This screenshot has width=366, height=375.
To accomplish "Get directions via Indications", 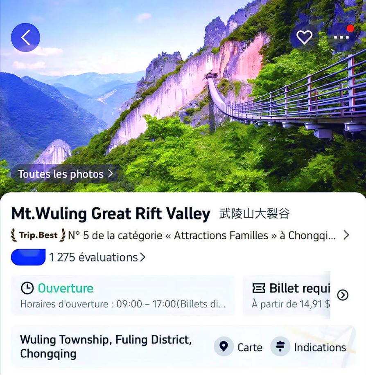I will click(x=308, y=347).
